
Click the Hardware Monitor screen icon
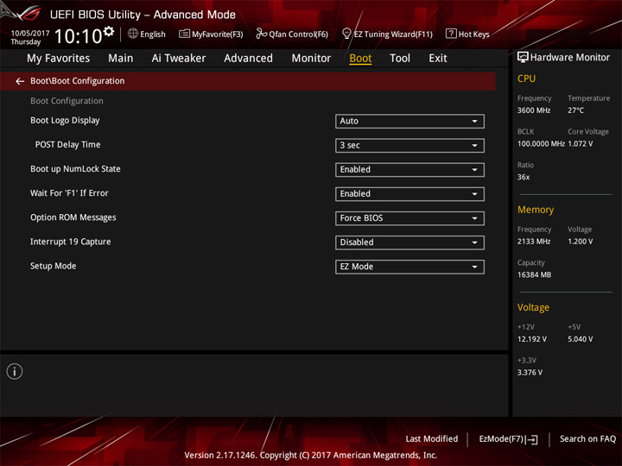pos(523,58)
